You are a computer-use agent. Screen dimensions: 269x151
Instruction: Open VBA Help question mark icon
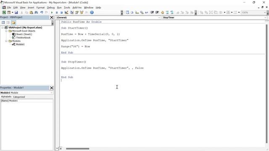pyautogui.click(x=92, y=13)
